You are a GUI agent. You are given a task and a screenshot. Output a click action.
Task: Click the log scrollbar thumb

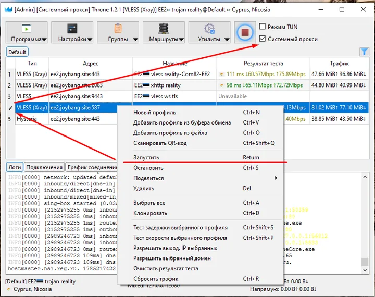coord(365,262)
